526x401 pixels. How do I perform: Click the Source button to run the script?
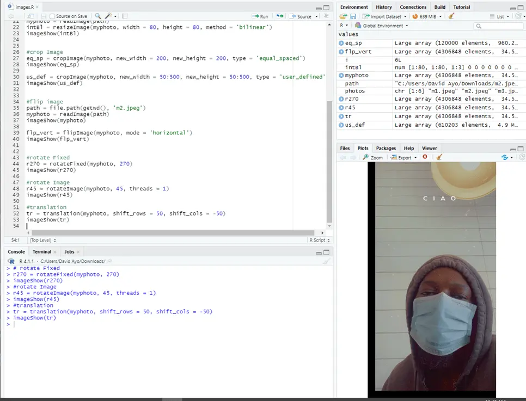click(303, 16)
